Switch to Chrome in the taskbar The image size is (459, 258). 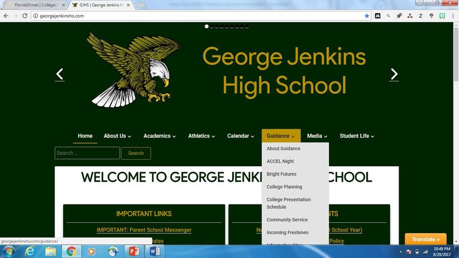[71, 252]
